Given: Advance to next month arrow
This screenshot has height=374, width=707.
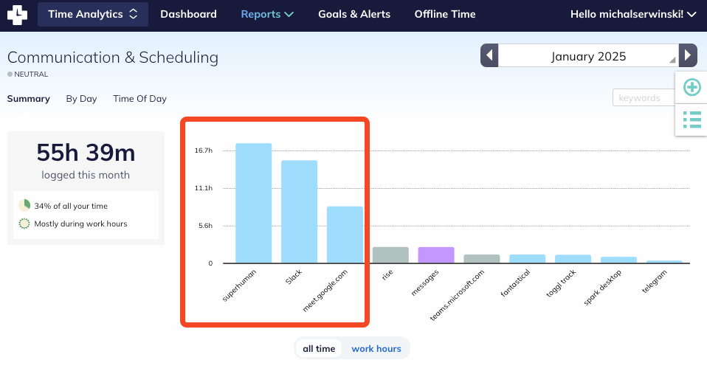Looking at the screenshot, I should click(687, 56).
